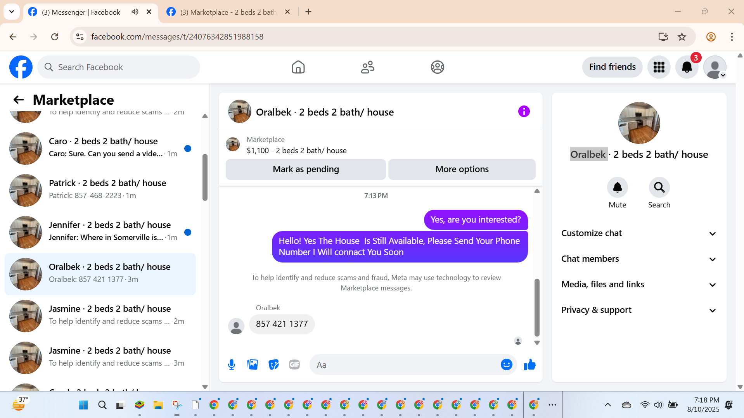744x418 pixels.
Task: Click the conversation list scrollbar thumb
Action: tap(205, 177)
